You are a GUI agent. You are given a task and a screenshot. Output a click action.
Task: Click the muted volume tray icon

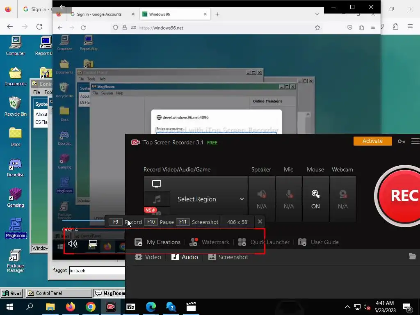(367, 307)
